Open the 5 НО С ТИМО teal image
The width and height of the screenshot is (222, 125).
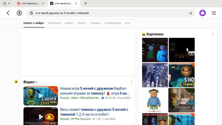(x=182, y=75)
